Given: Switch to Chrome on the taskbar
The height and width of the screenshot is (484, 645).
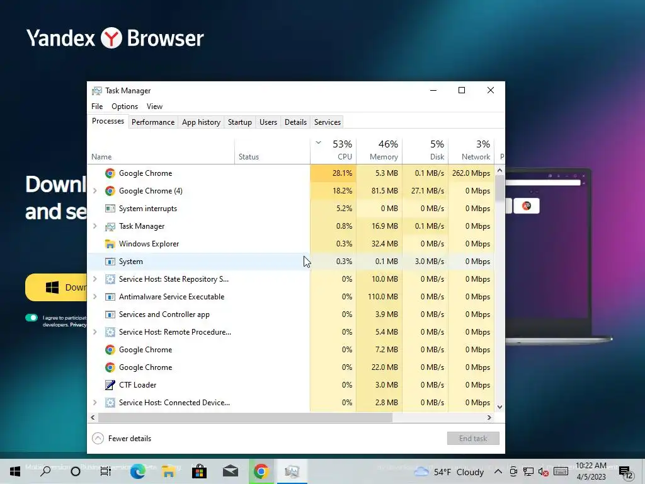Looking at the screenshot, I should (x=261, y=471).
